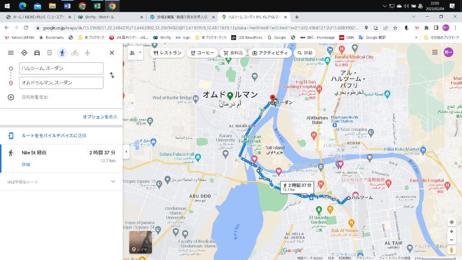Send route to mobile device link
The height and width of the screenshot is (260, 462).
pyautogui.click(x=54, y=135)
